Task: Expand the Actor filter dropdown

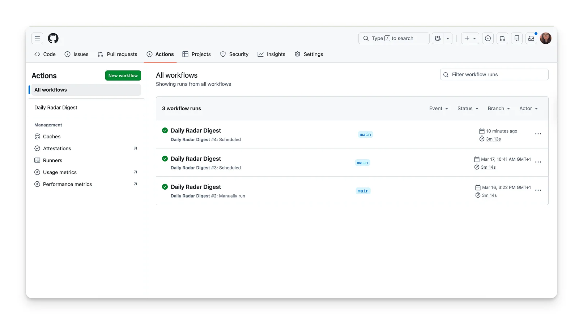Action: 529,108
